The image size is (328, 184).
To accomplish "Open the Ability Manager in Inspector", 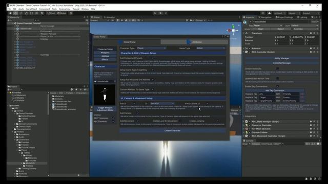I will click(x=281, y=58).
